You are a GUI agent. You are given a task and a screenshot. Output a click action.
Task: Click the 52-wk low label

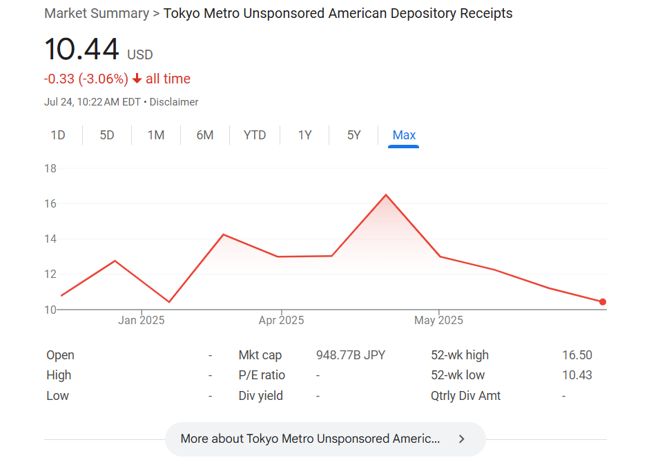click(x=458, y=375)
